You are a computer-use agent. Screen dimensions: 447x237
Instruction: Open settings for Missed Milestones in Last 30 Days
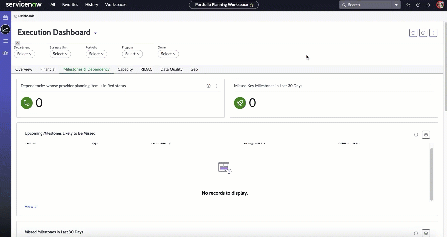(426, 233)
